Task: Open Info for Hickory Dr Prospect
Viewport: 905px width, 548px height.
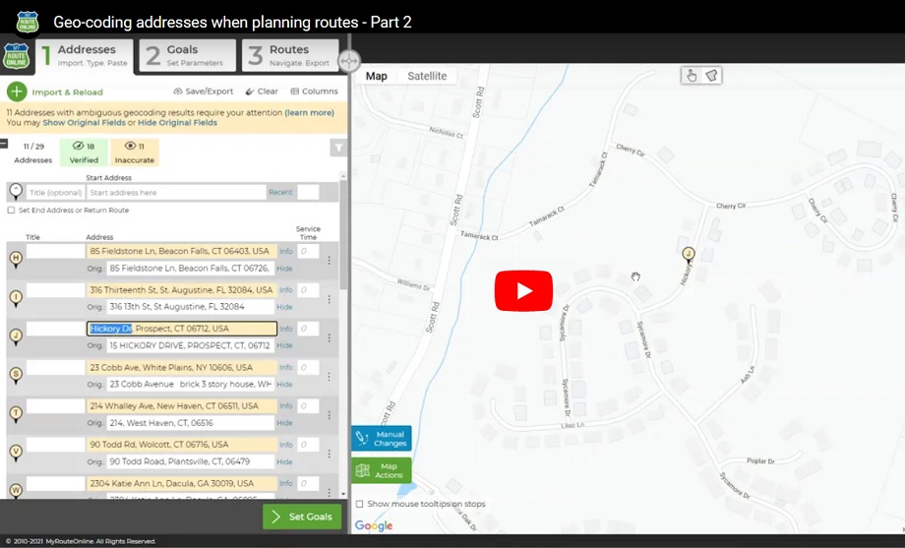Action: [x=285, y=329]
